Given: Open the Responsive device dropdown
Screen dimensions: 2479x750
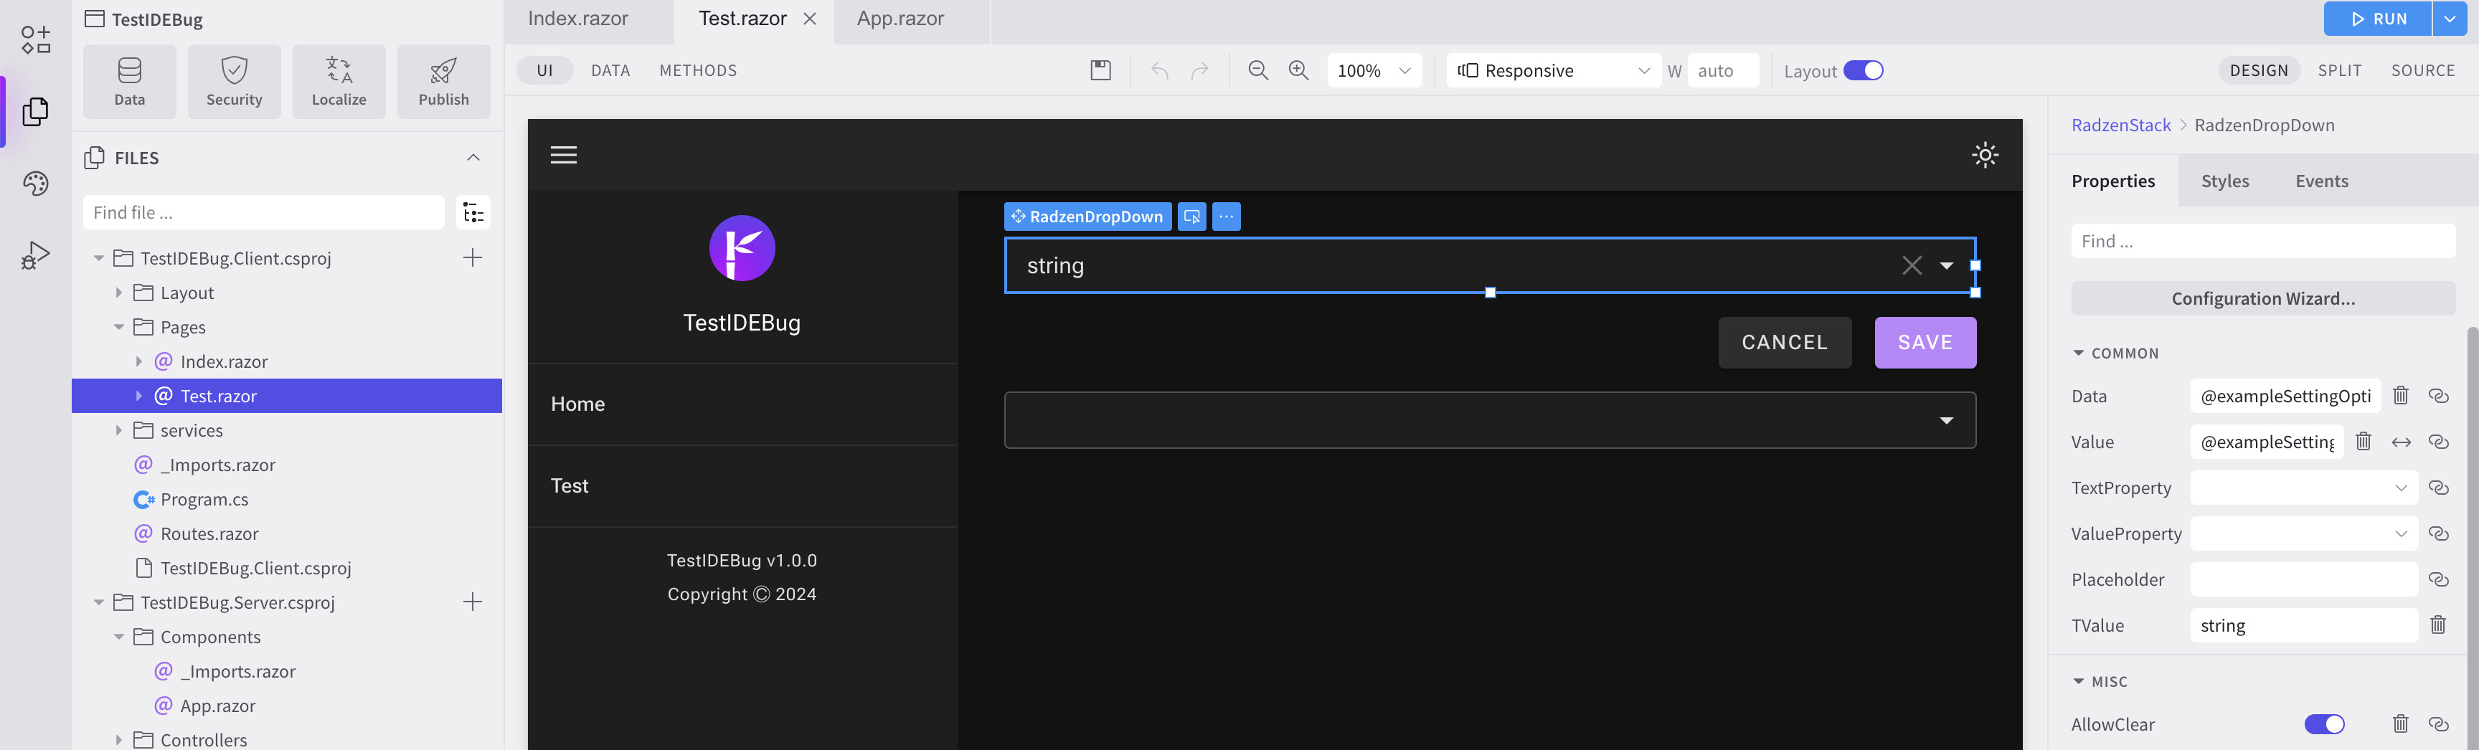Looking at the screenshot, I should click(1553, 70).
